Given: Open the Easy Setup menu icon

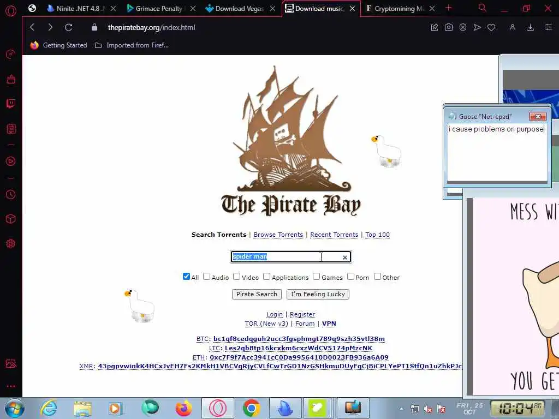Looking at the screenshot, I should [x=548, y=27].
